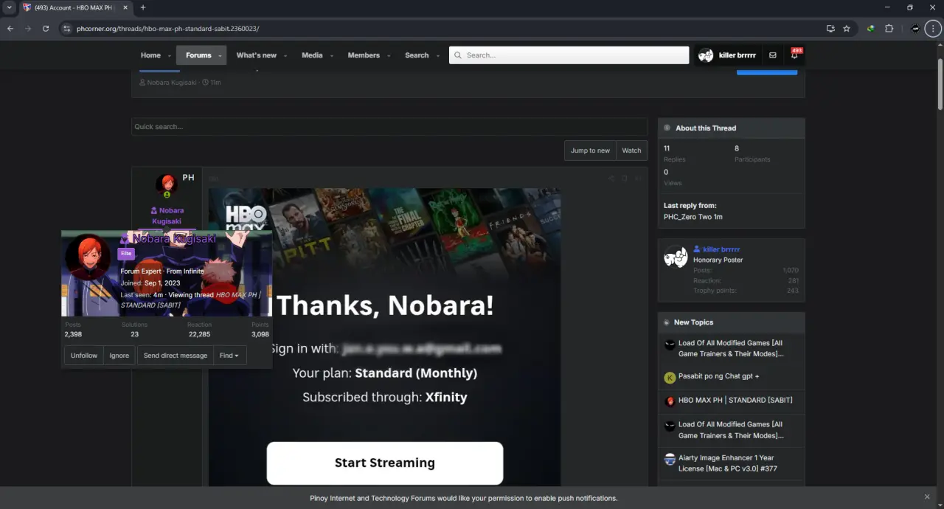Image resolution: width=944 pixels, height=509 pixels.
Task: Open Nobara Kugisaki profile link in the hover card
Action: (x=174, y=239)
